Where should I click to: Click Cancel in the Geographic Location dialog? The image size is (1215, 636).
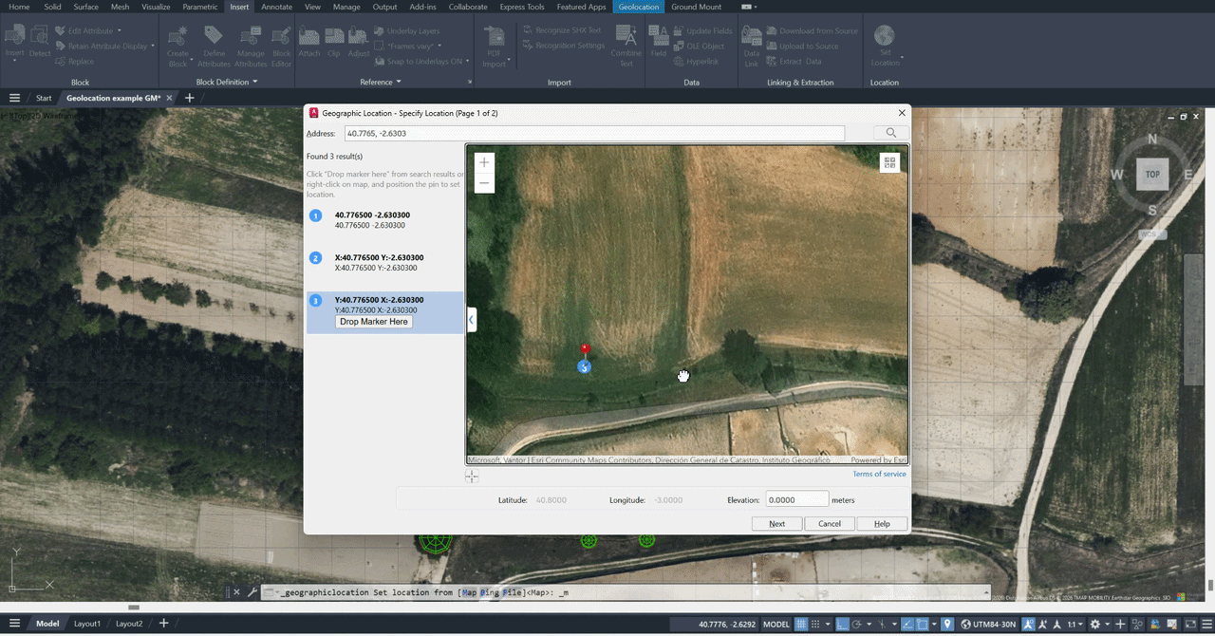830,523
